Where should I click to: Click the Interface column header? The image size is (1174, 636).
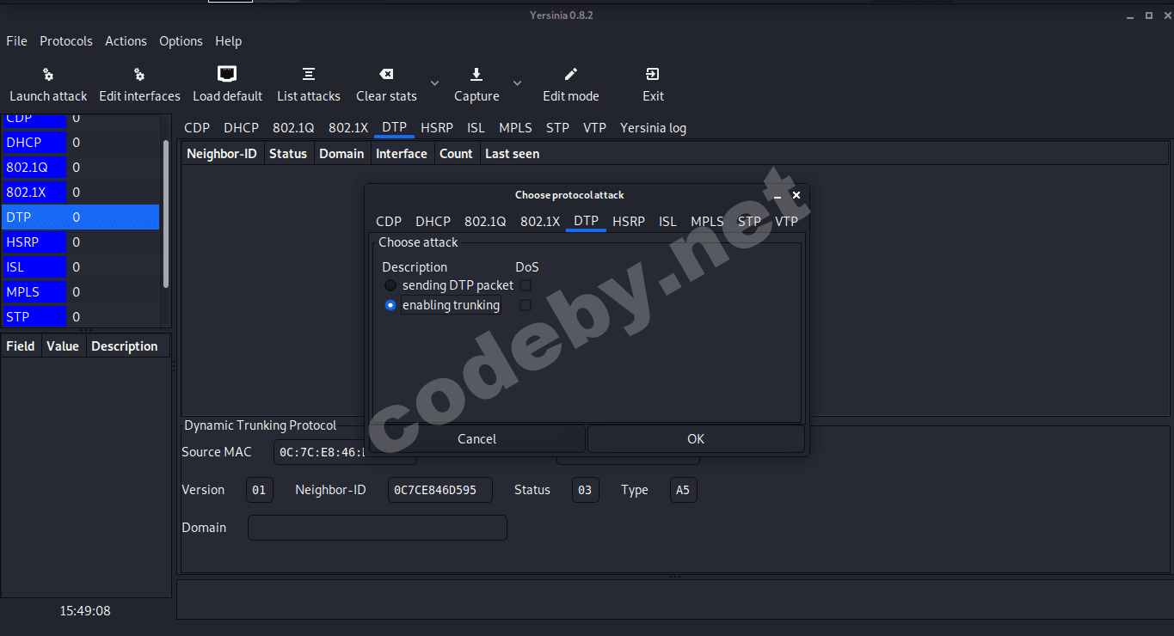[x=402, y=154]
